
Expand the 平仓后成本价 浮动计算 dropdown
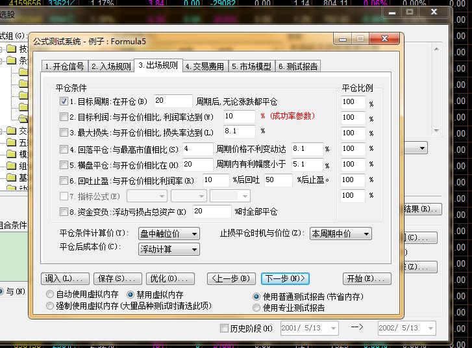pos(168,249)
